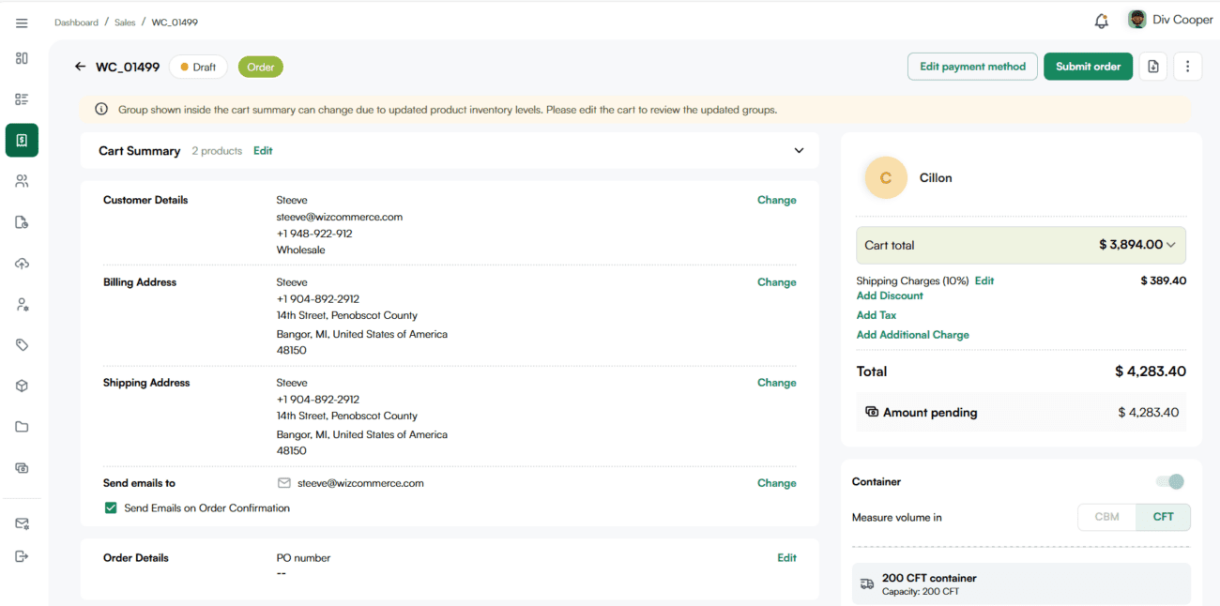Viewport: 1220px width, 606px height.
Task: Click the Submit order button
Action: (x=1088, y=67)
